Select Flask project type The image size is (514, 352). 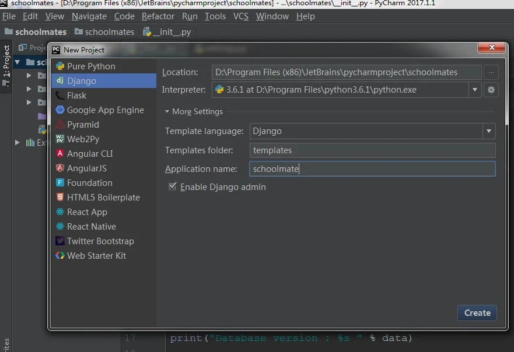[104, 96]
